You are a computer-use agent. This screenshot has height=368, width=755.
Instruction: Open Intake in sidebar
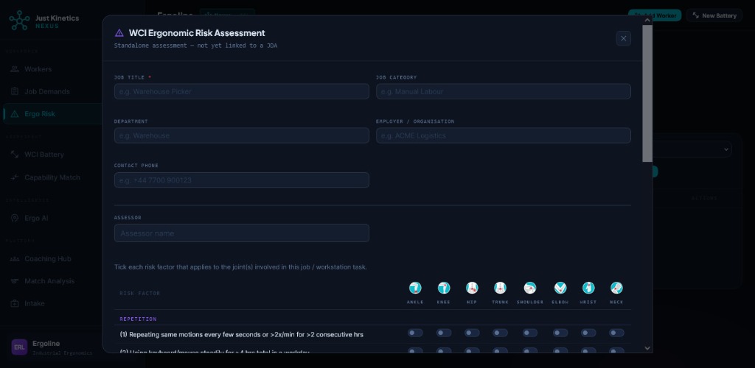click(52, 304)
